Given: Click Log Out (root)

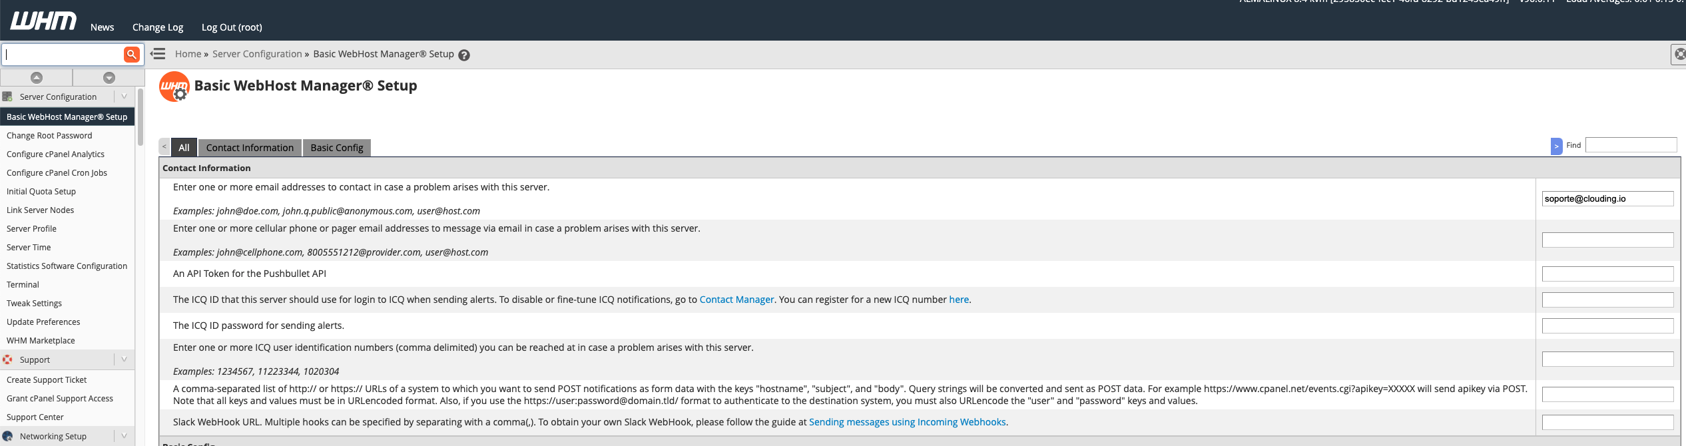Looking at the screenshot, I should click(232, 27).
